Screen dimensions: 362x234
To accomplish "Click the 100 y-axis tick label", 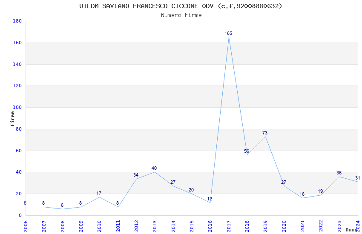I will pyautogui.click(x=17, y=108).
